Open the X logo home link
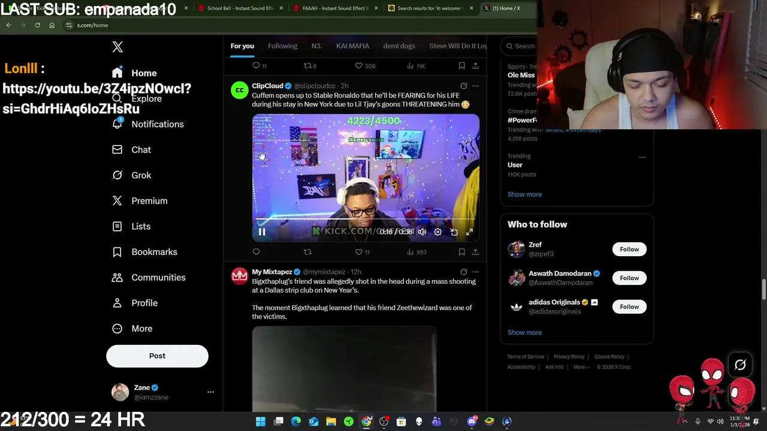Screen dimensions: 767x431 [x=117, y=47]
